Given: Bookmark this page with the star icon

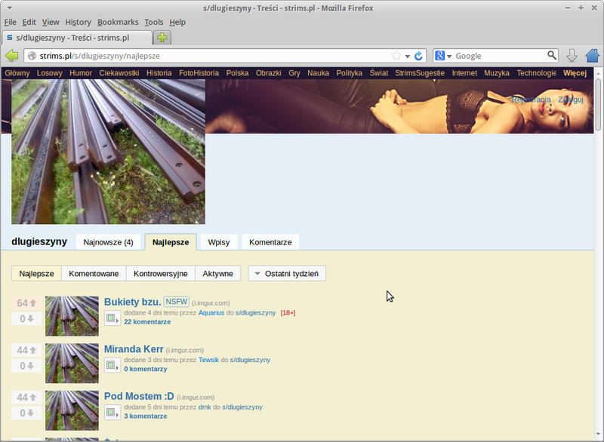Looking at the screenshot, I should coord(396,56).
